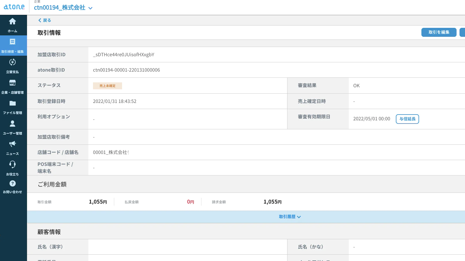Open the ユーザー管理 person icon
Screen dimensions: 465x261
pyautogui.click(x=12, y=124)
